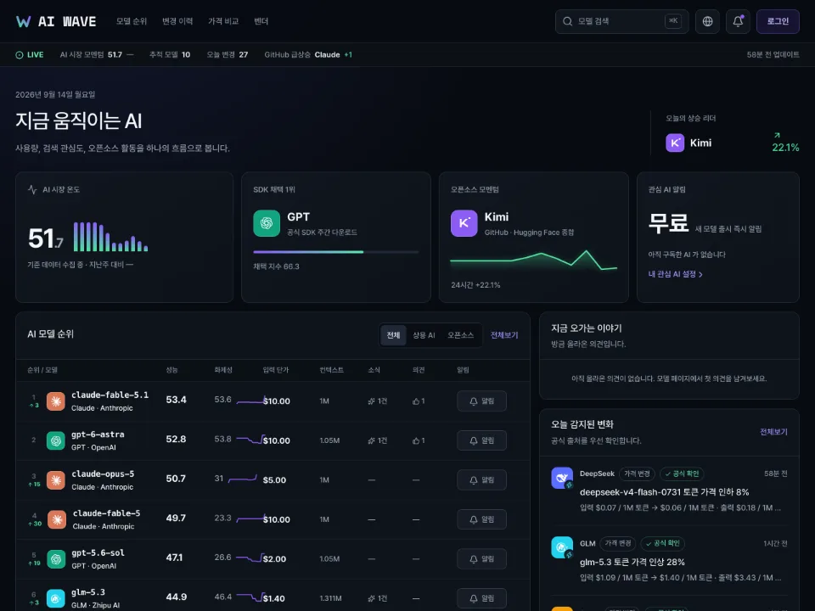Image resolution: width=815 pixels, height=611 pixels.
Task: Click the news icon in gpt-6-astra row
Action: point(371,440)
